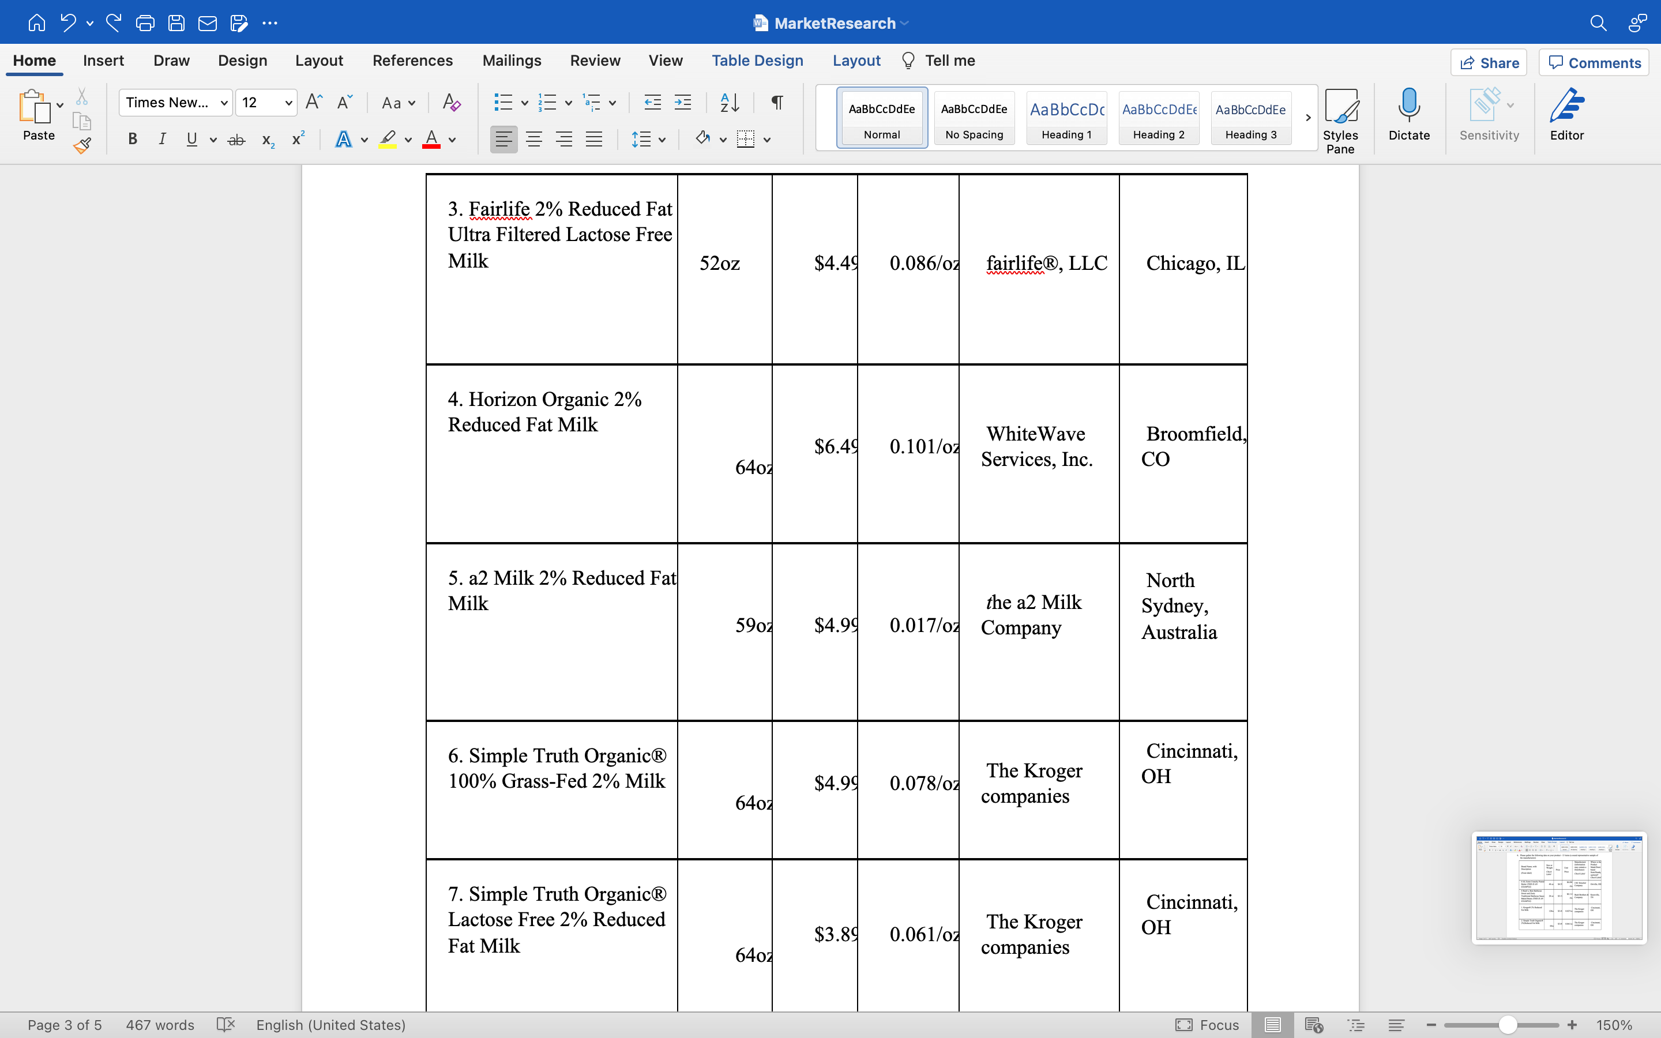The height and width of the screenshot is (1038, 1661).
Task: Open the font name dropdown
Action: pyautogui.click(x=224, y=103)
